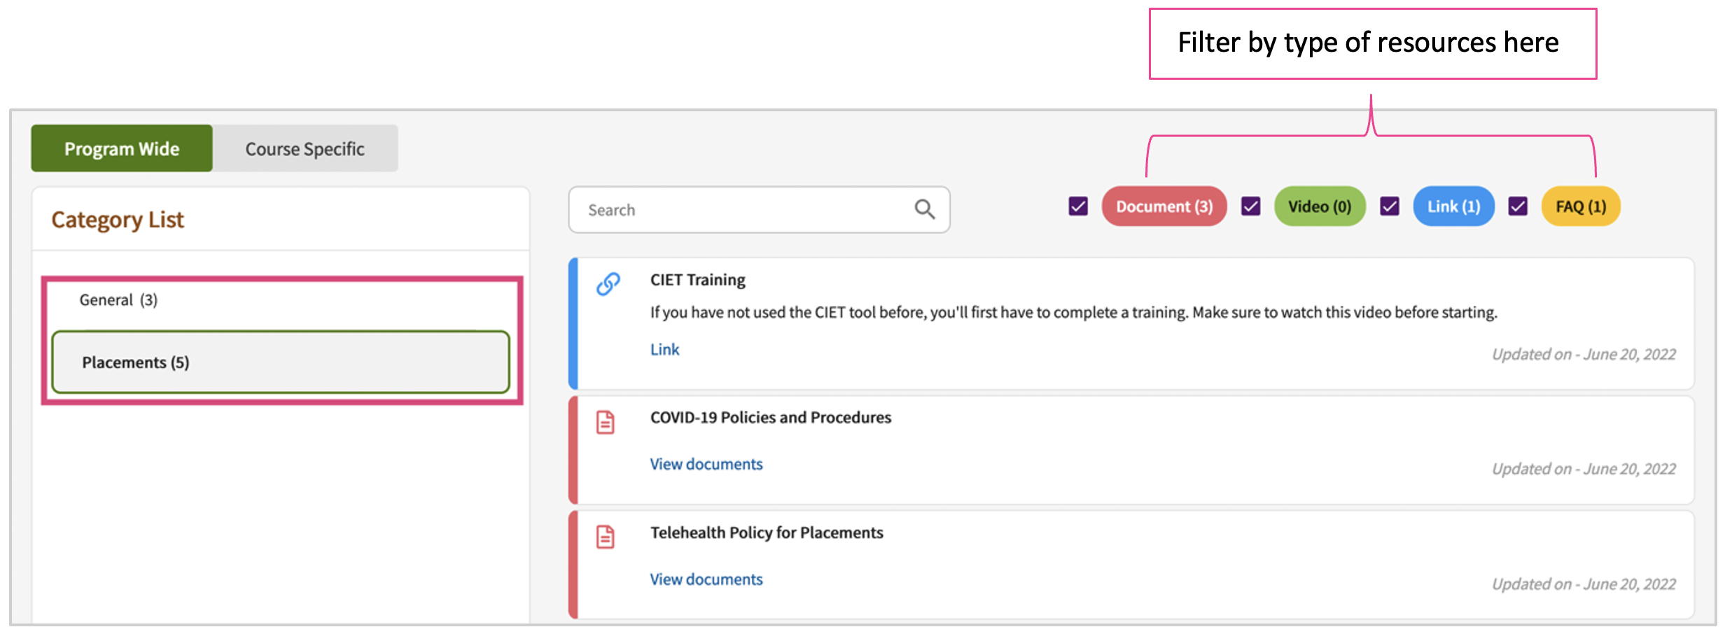The image size is (1725, 634).
Task: Open the Link under CIET Training
Action: coord(664,349)
